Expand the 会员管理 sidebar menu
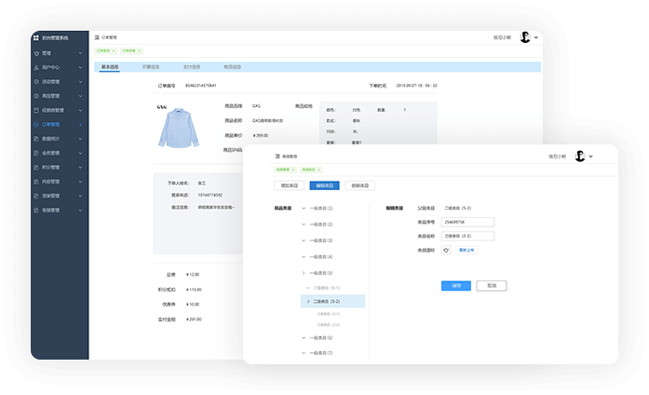Viewport: 649px width, 395px height. [81, 153]
